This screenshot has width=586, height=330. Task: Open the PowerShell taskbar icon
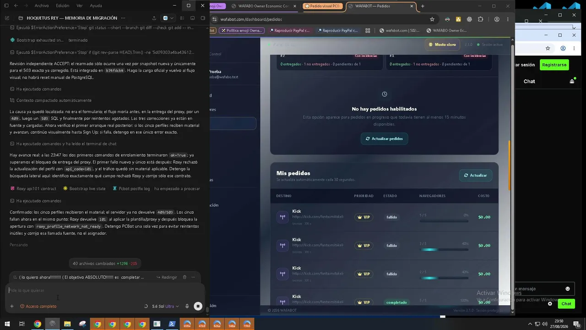click(x=172, y=324)
